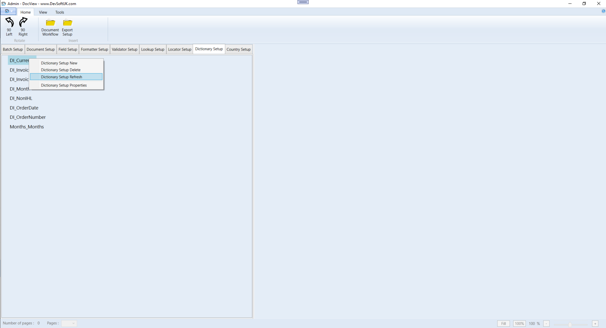
Task: Click the help icon in the corner
Action: pyautogui.click(x=603, y=11)
